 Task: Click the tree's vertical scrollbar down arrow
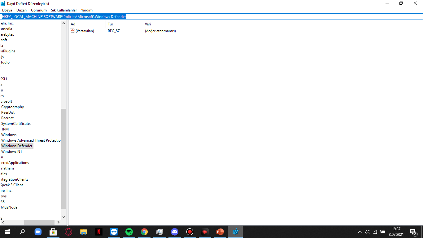click(64, 217)
